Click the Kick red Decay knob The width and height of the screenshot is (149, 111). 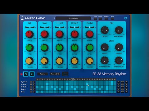[29, 34]
